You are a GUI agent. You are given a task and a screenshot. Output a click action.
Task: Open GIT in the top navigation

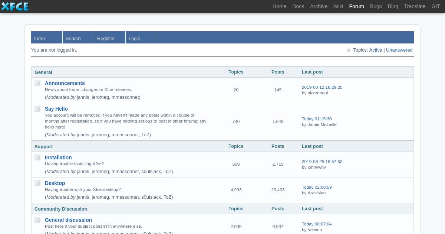click(436, 6)
